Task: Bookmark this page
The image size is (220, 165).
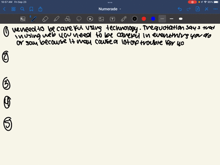Action: pyautogui.click(x=31, y=9)
